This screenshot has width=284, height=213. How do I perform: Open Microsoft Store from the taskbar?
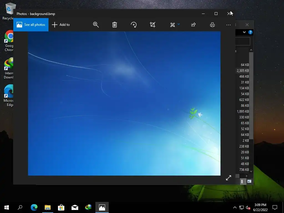[x=61, y=207]
